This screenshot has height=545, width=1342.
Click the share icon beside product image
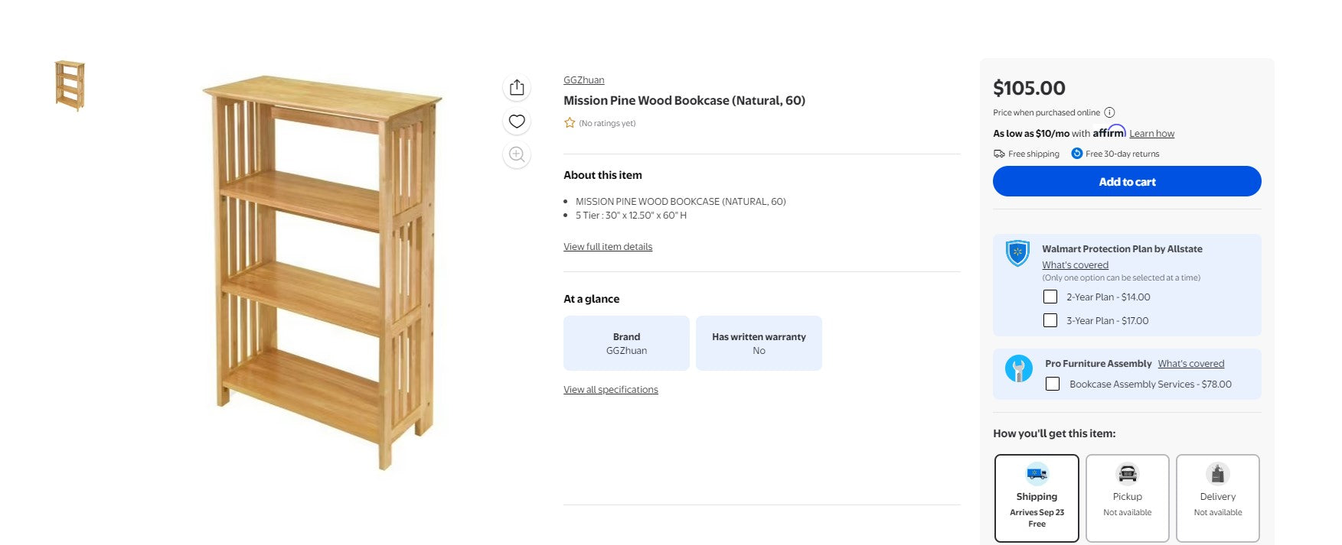517,87
